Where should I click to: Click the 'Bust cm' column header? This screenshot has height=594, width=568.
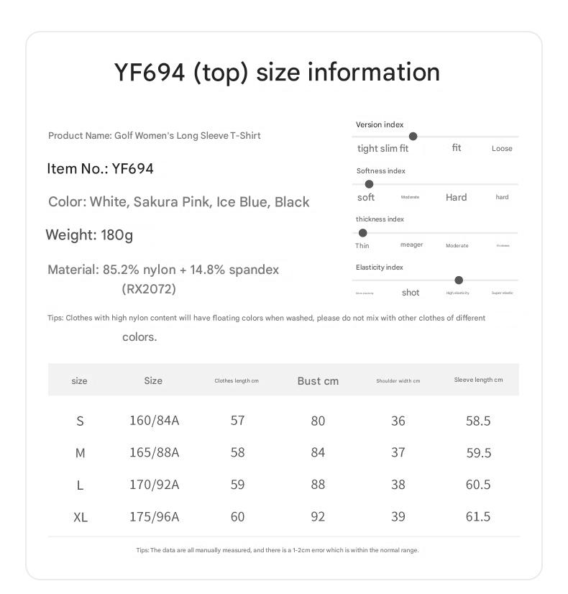318,381
